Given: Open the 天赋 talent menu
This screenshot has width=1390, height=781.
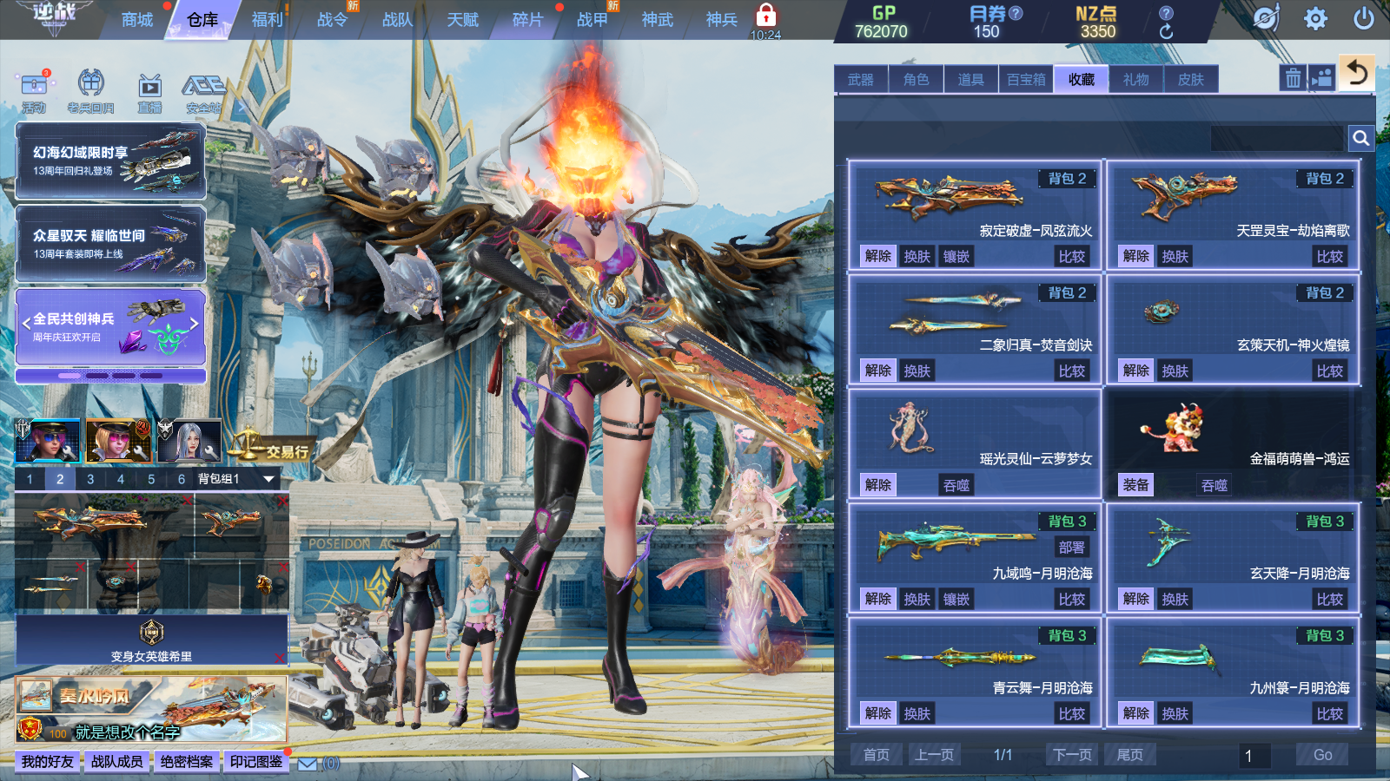Looking at the screenshot, I should point(462,20).
